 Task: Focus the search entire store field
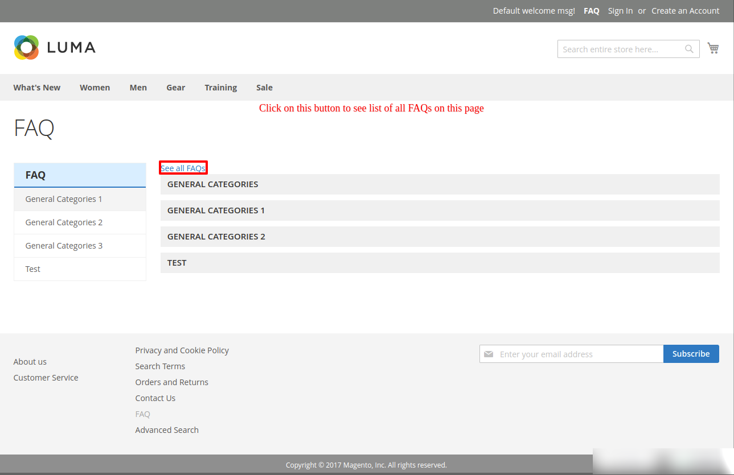(621, 49)
